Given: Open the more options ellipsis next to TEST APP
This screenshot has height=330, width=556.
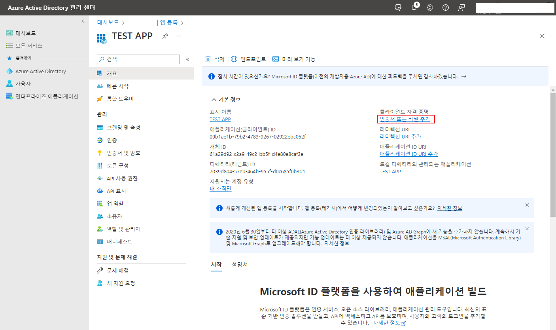Looking at the screenshot, I should [178, 36].
